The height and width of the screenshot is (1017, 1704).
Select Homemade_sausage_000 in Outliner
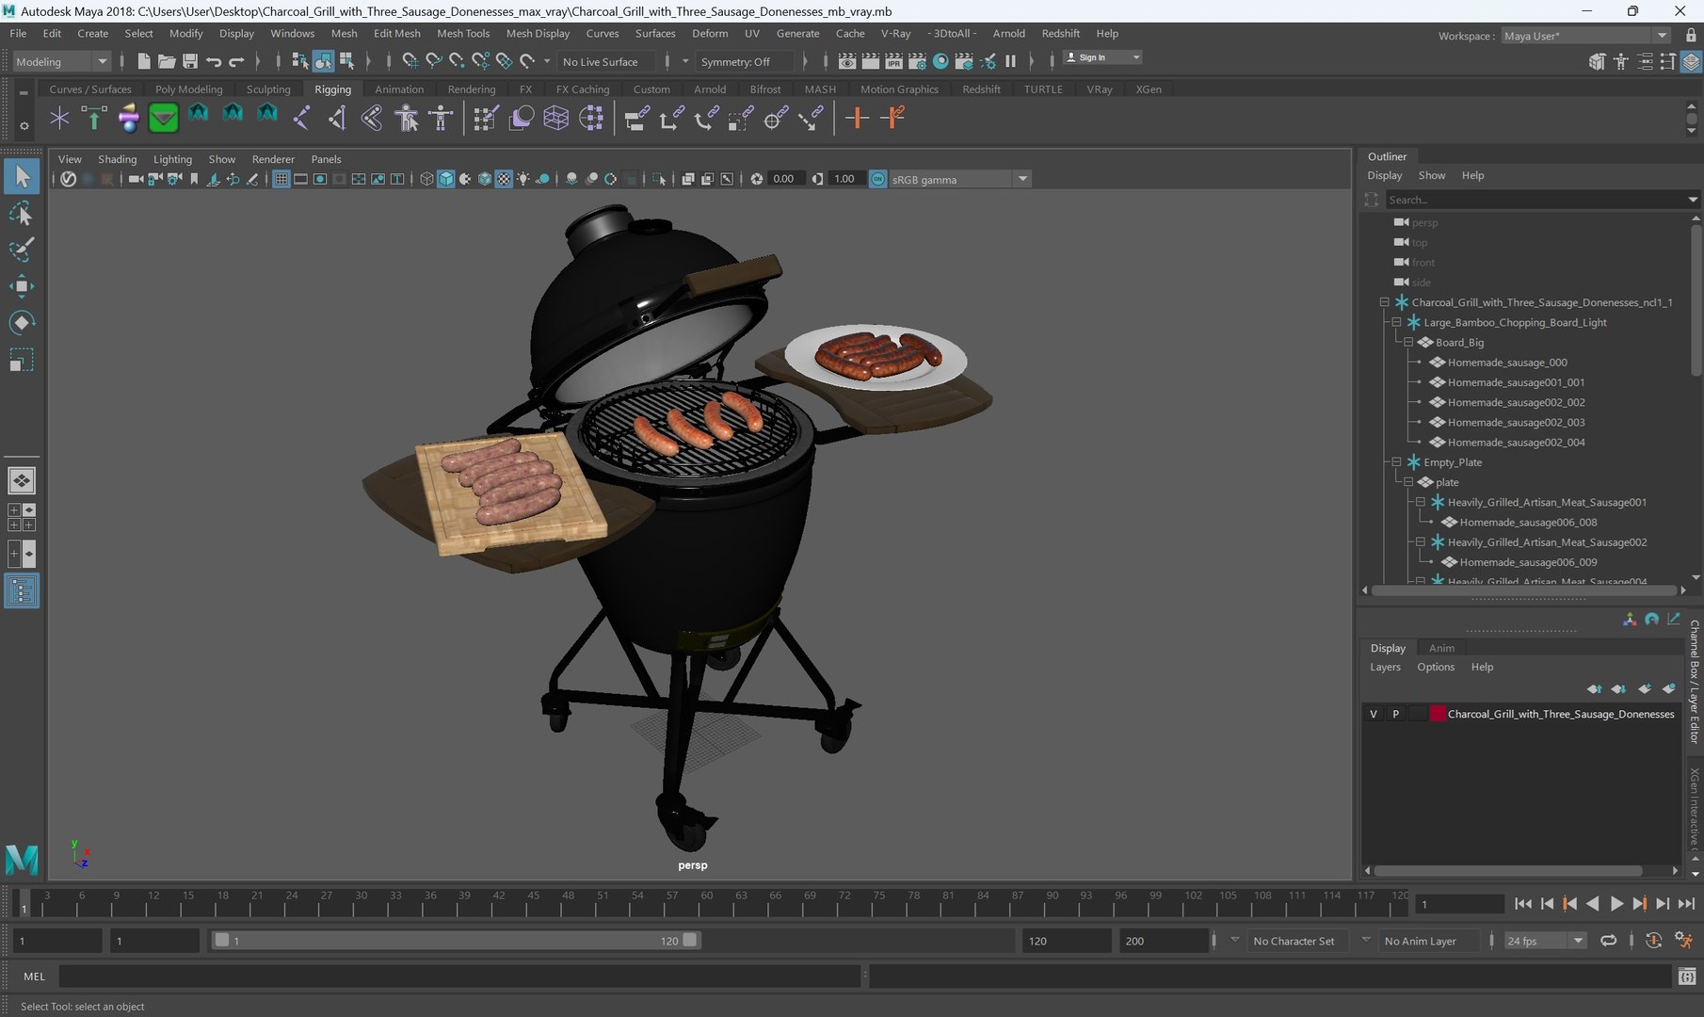coord(1507,363)
